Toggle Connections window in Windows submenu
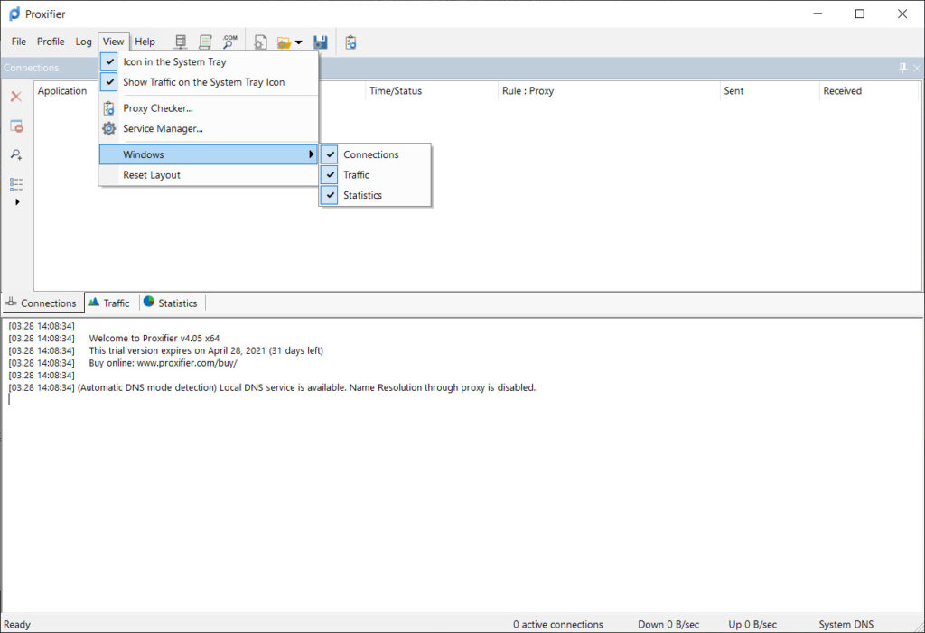 [375, 154]
